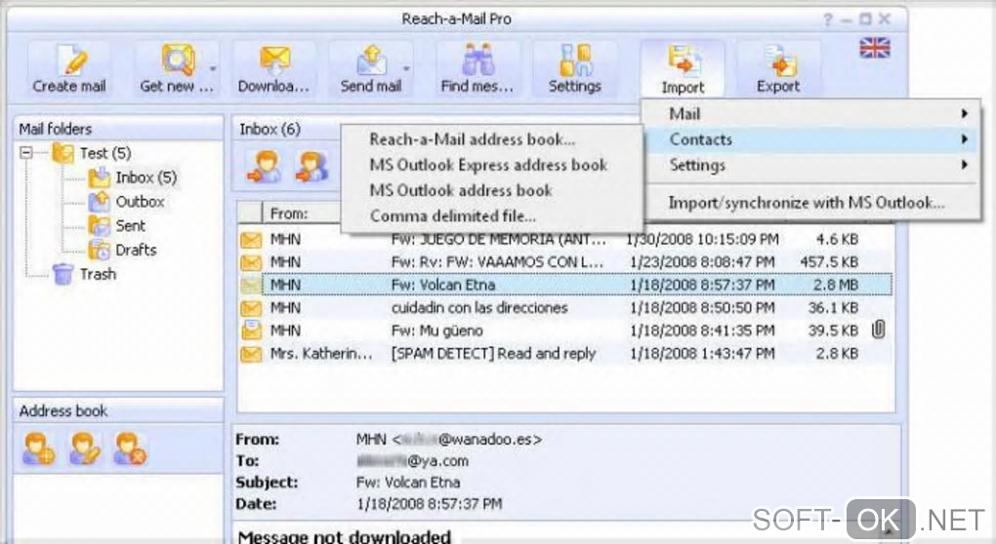Click envelope icon of JUEGO DE MEMORIA row

251,240
